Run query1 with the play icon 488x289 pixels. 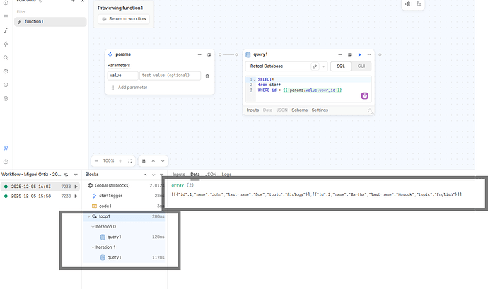point(360,54)
